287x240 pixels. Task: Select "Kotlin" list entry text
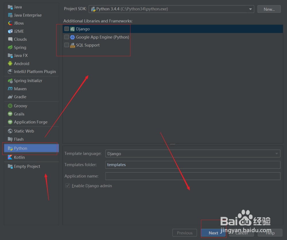[x=20, y=157]
